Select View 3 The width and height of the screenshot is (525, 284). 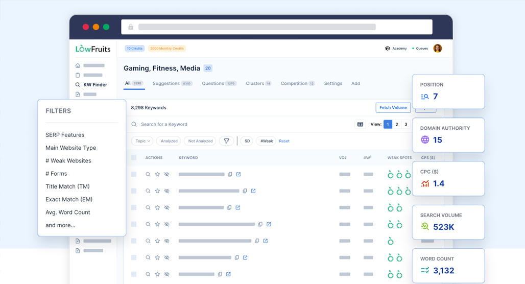[406, 124]
